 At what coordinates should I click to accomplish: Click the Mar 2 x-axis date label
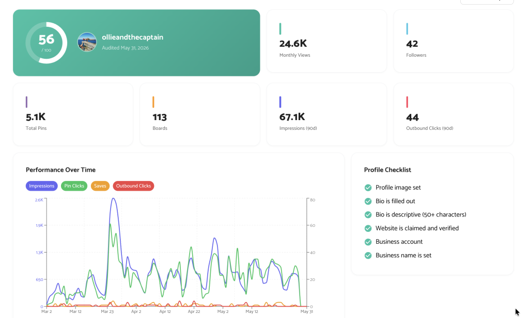46,312
